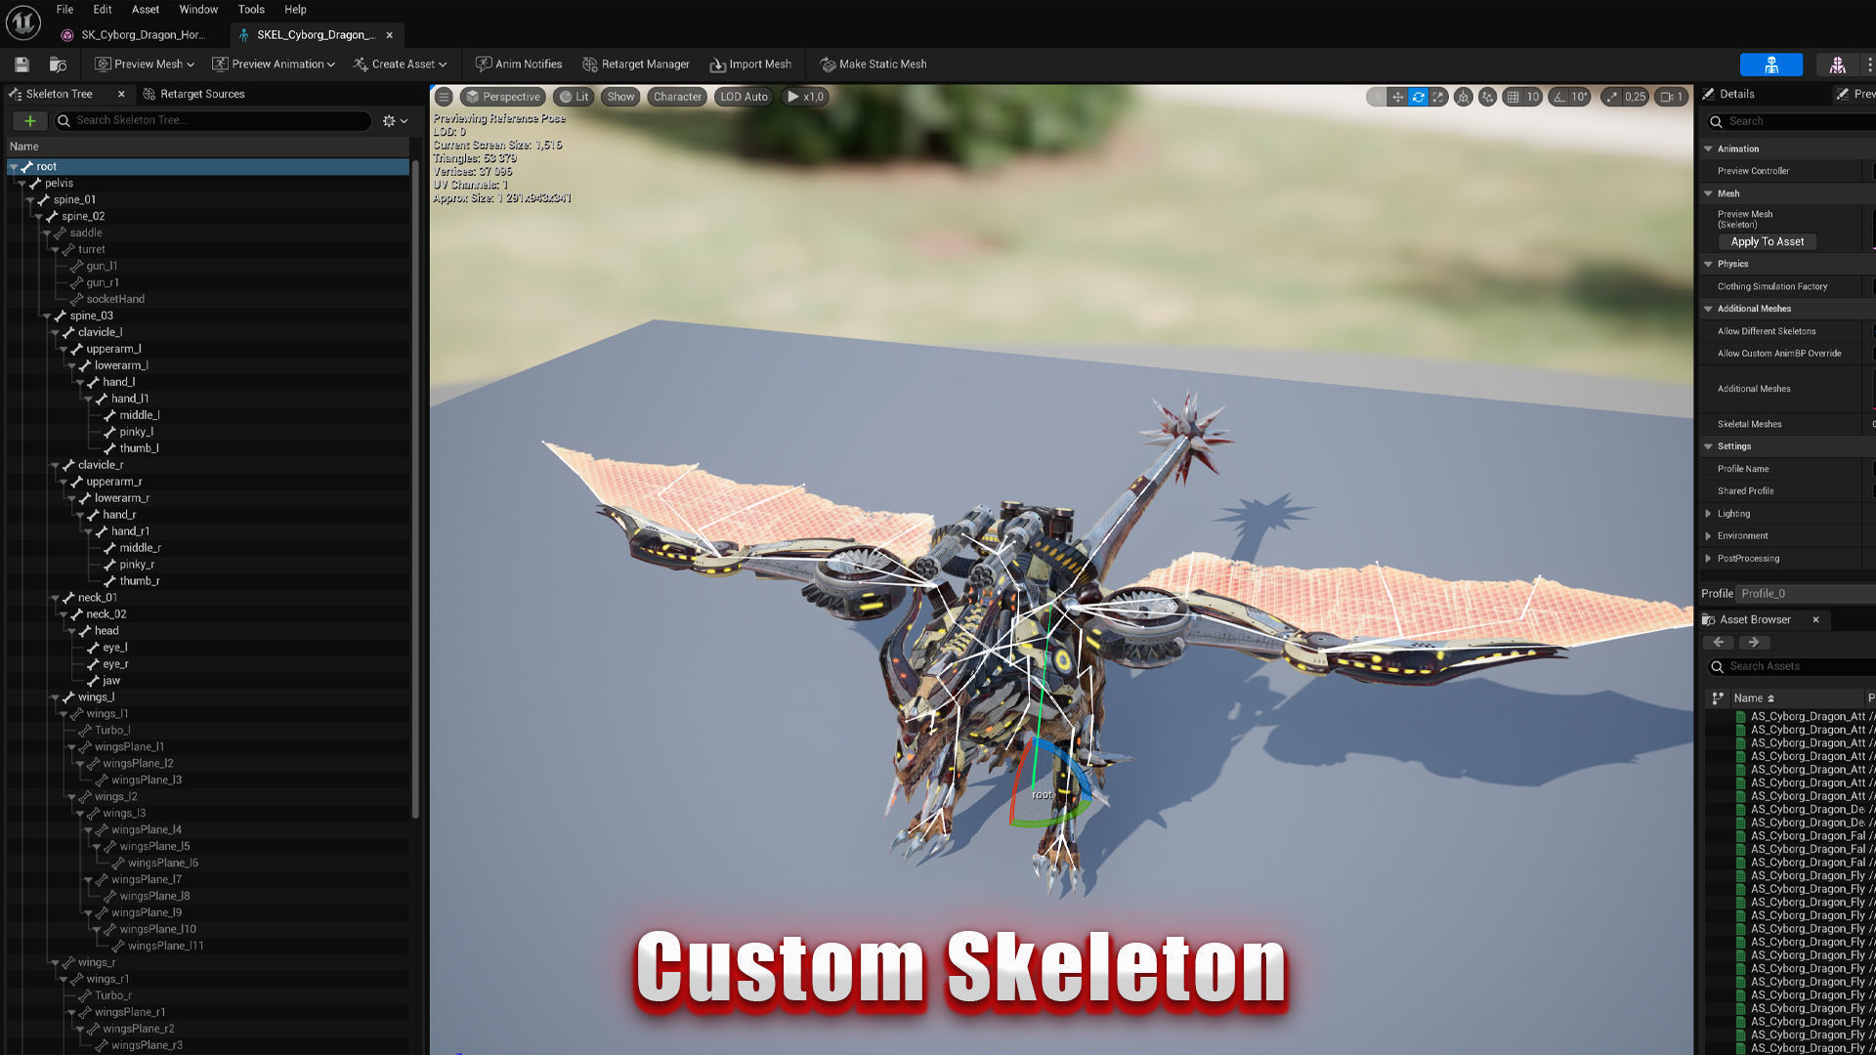Click the Save asset icon
The image size is (1876, 1055).
click(21, 64)
